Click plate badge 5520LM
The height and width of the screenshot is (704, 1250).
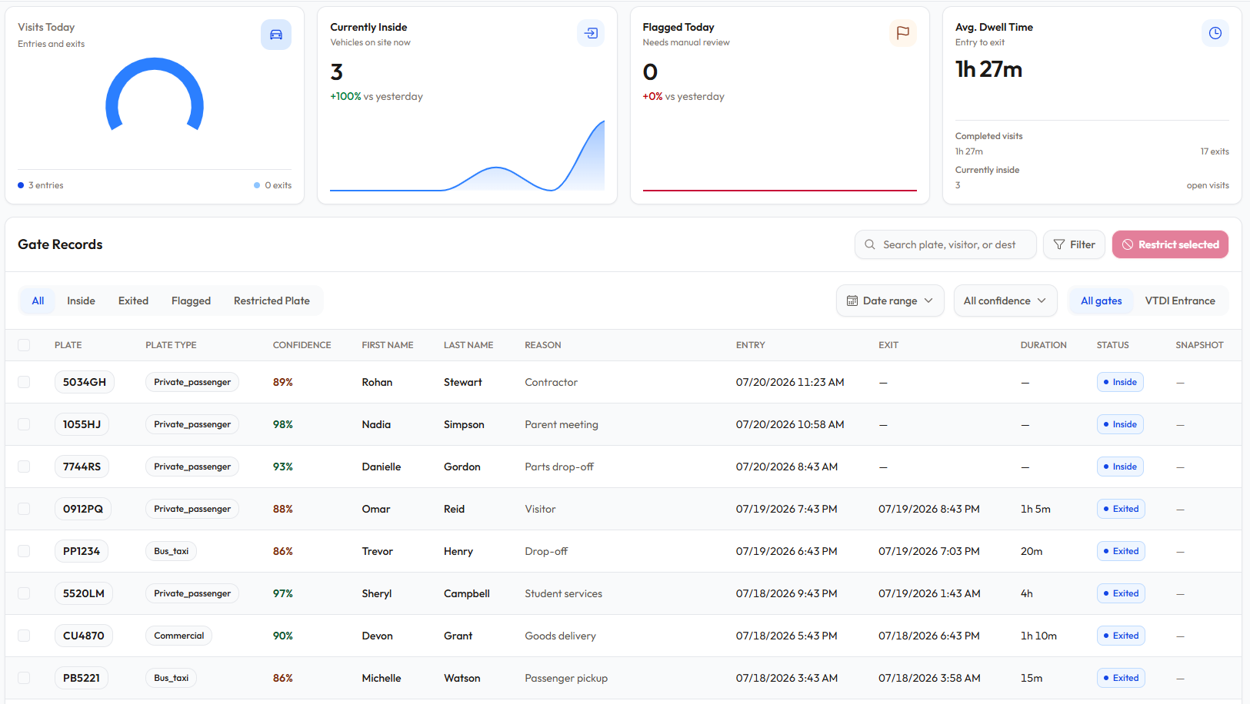pyautogui.click(x=84, y=593)
